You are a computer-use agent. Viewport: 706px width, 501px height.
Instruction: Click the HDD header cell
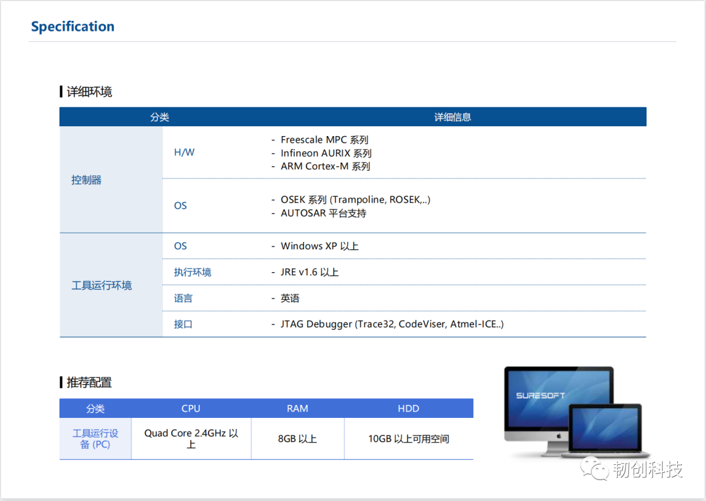point(409,408)
